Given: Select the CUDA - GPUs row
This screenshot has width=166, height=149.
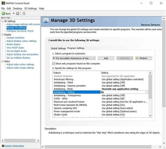Looking at the screenshot, I should (x=101, y=99).
